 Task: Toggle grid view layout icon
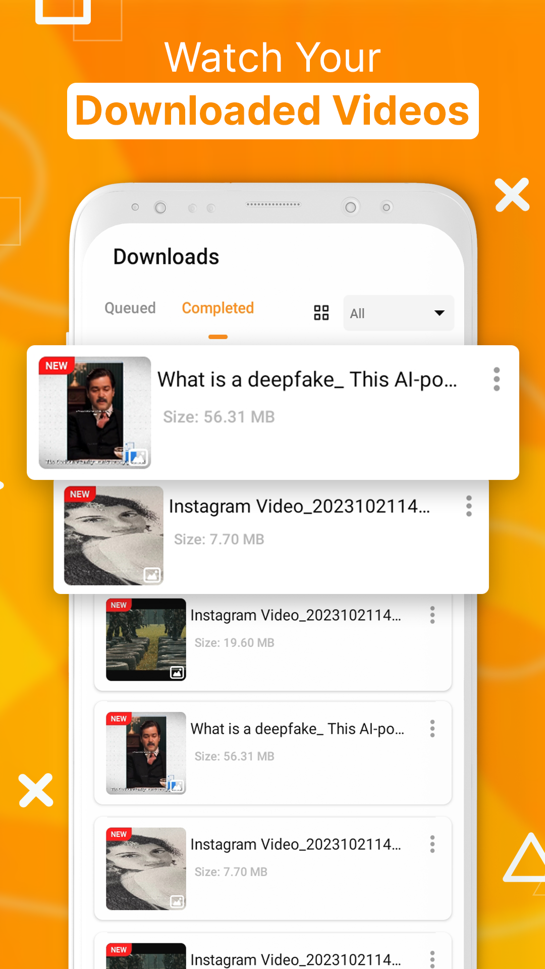pyautogui.click(x=321, y=313)
